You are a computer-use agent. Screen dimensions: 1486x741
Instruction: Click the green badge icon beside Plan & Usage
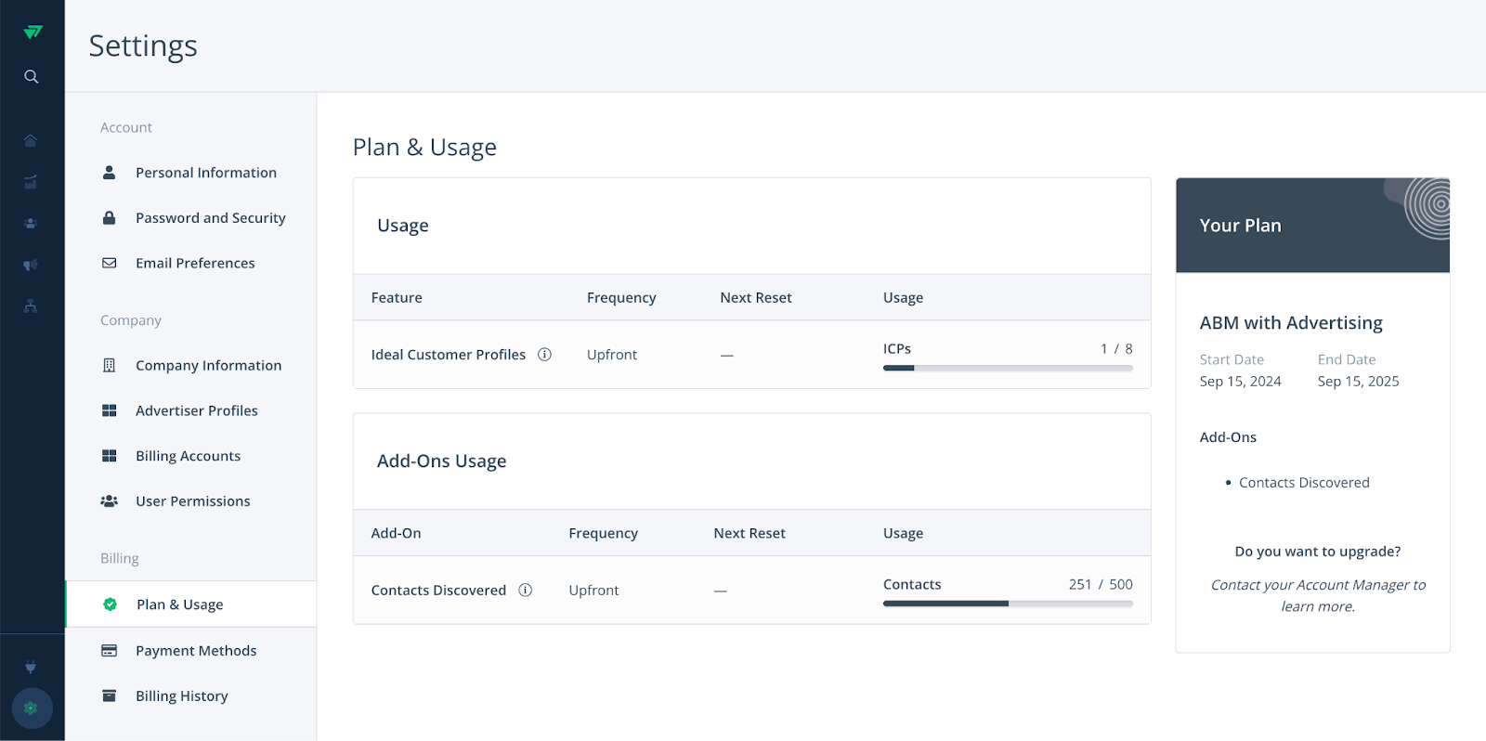point(110,604)
